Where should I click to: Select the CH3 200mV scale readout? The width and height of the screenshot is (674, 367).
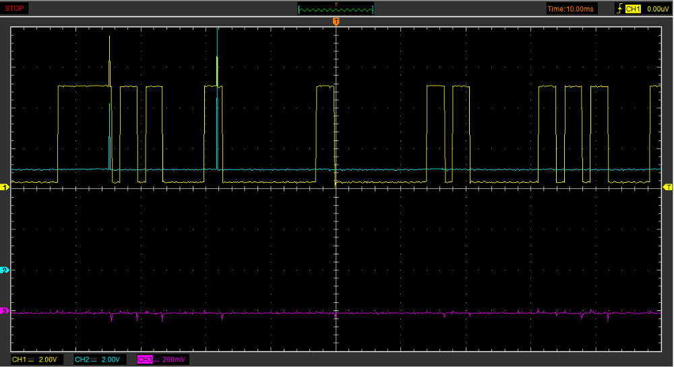163,360
